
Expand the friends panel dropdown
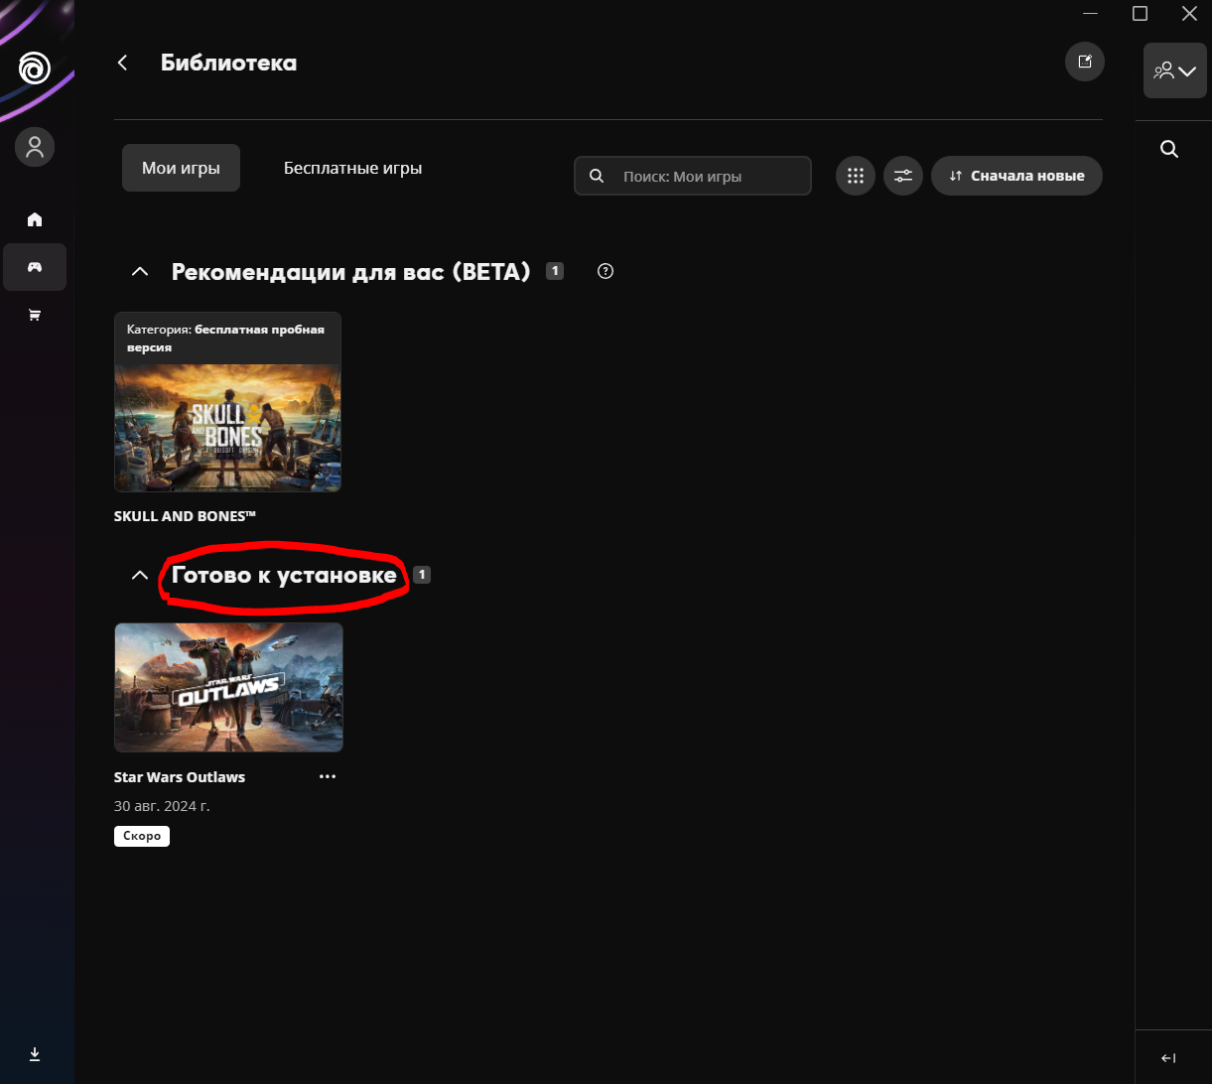pos(1174,70)
